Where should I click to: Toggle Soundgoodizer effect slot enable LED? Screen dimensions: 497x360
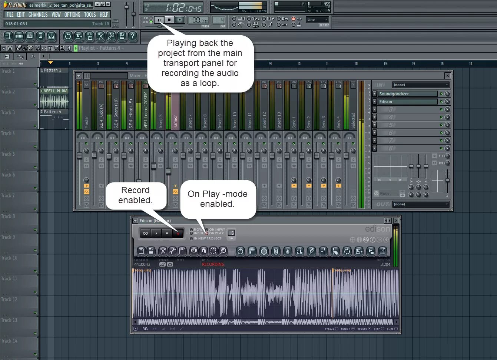(x=441, y=94)
